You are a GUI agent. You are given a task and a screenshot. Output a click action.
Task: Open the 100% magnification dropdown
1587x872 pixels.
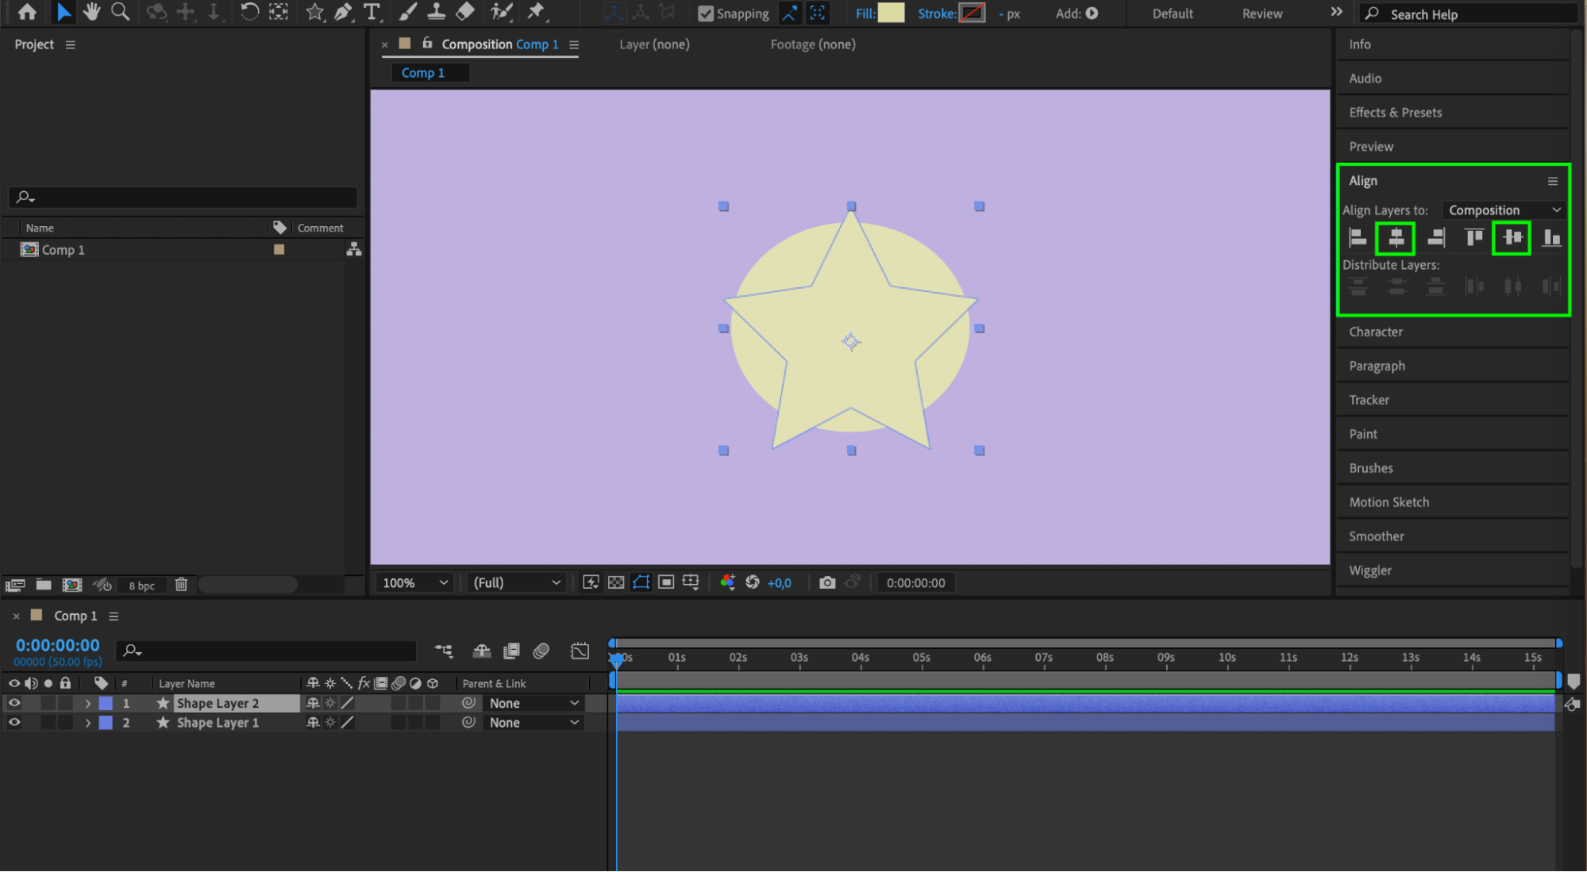tap(415, 582)
